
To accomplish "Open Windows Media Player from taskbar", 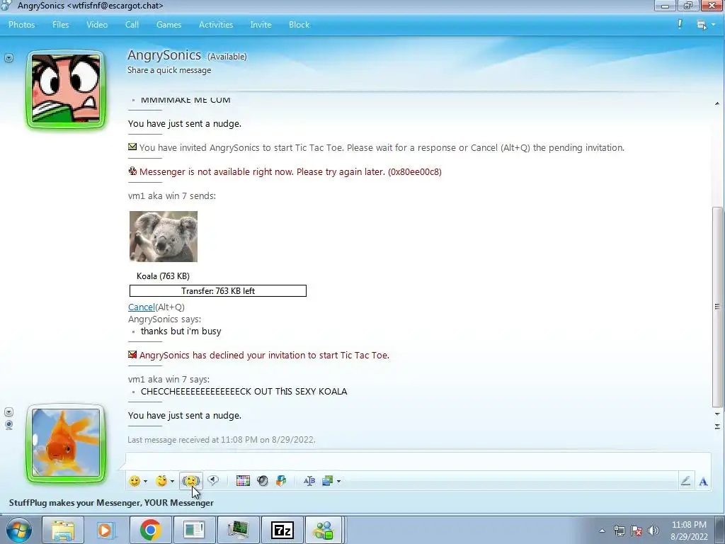I will (x=106, y=530).
